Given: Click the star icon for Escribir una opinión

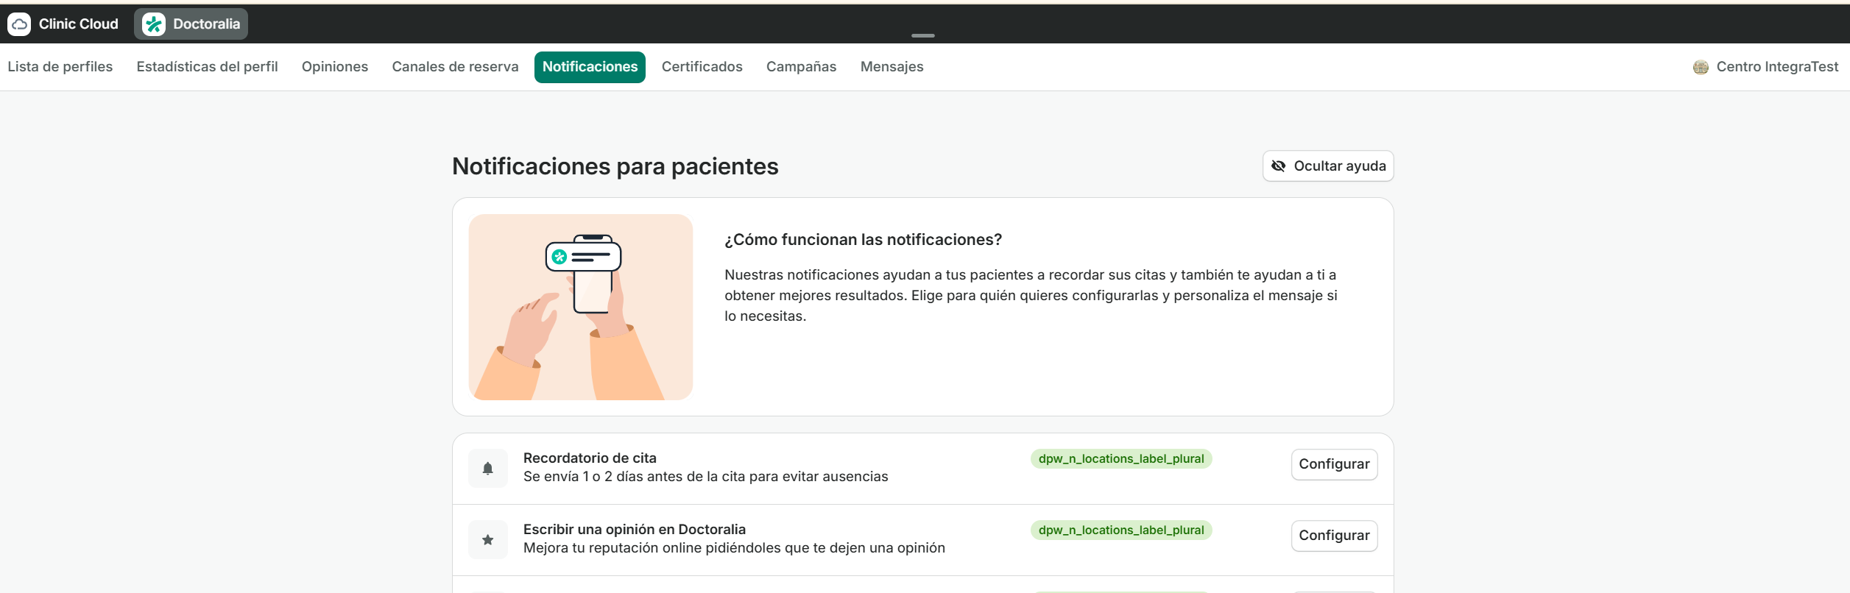Looking at the screenshot, I should tap(487, 539).
